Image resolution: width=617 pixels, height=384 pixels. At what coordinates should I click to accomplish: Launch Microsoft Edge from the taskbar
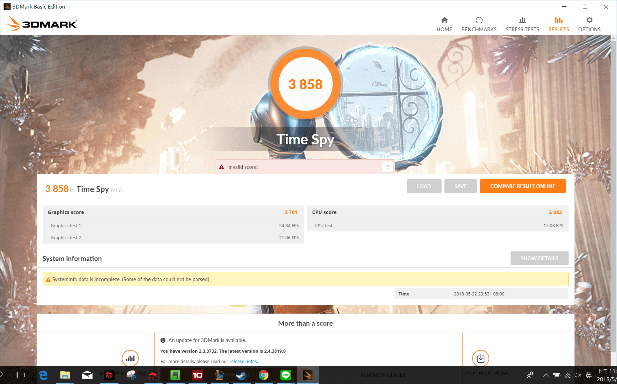(x=43, y=375)
